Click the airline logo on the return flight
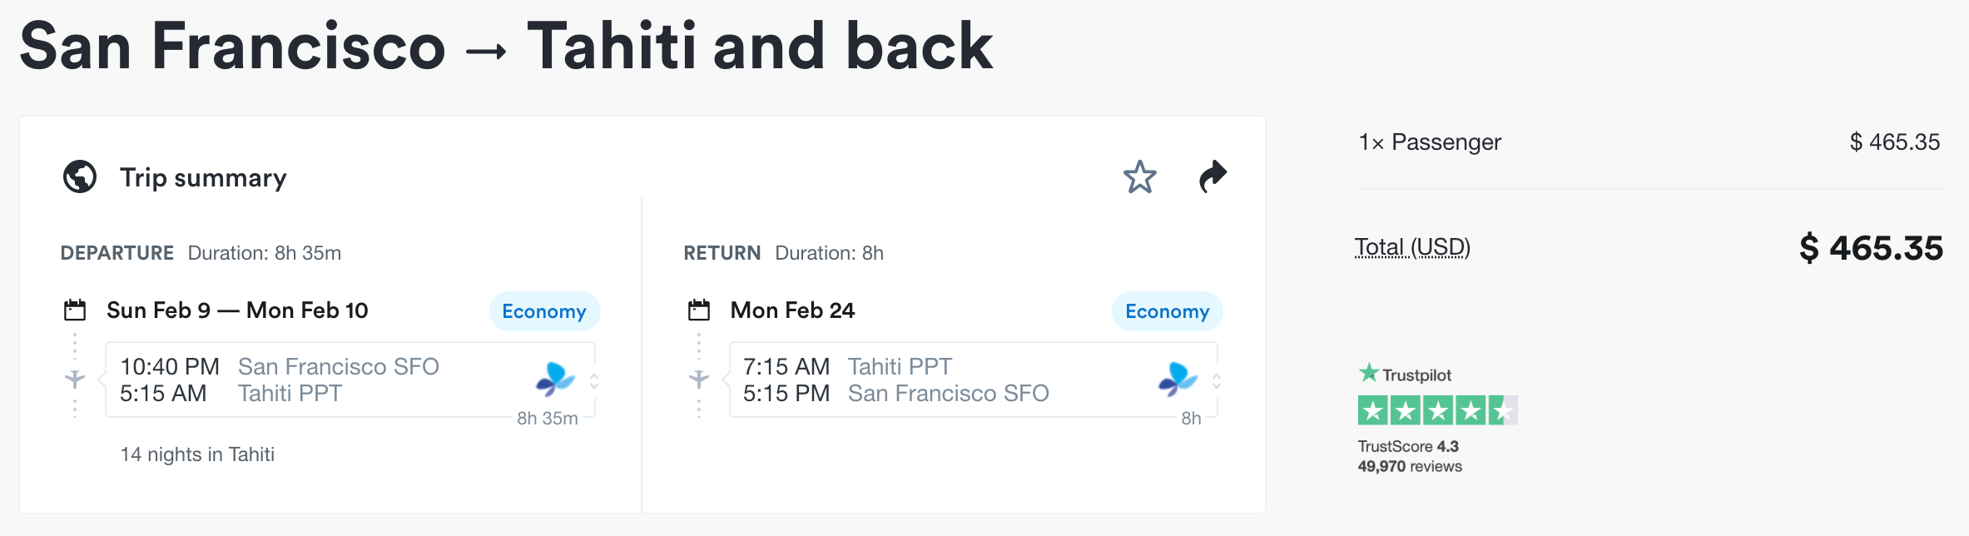 pyautogui.click(x=1178, y=380)
